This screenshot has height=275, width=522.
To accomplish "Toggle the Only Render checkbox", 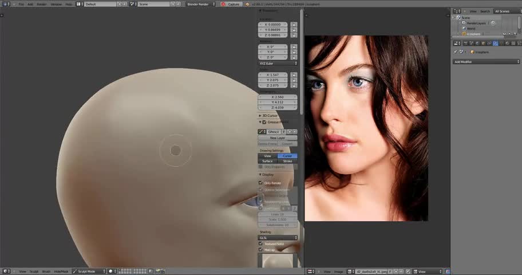I will (262, 183).
